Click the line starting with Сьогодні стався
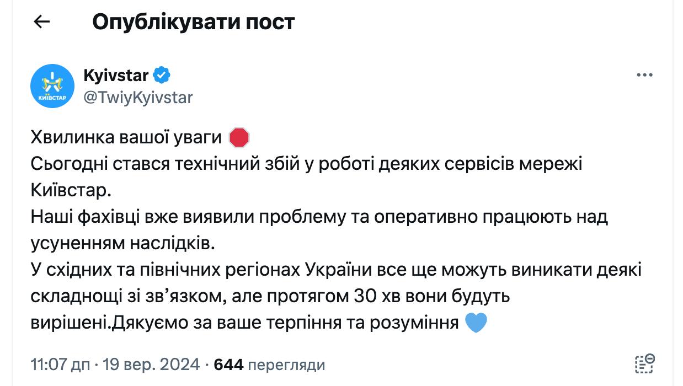This screenshot has height=386, width=683. 306,164
